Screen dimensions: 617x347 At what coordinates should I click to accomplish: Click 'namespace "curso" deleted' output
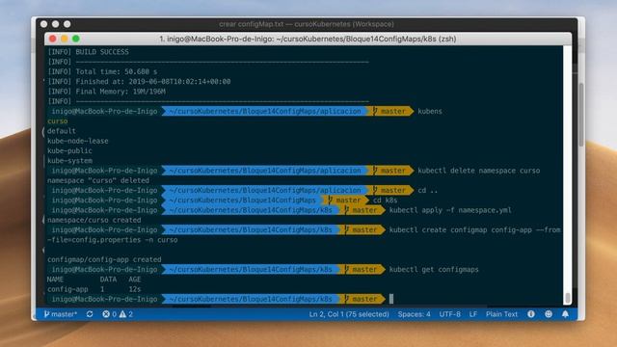tap(98, 180)
